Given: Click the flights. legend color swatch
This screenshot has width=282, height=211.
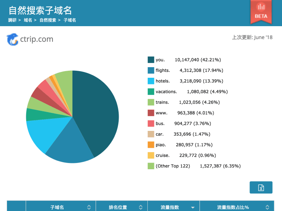Looking at the screenshot, I should [x=151, y=70].
